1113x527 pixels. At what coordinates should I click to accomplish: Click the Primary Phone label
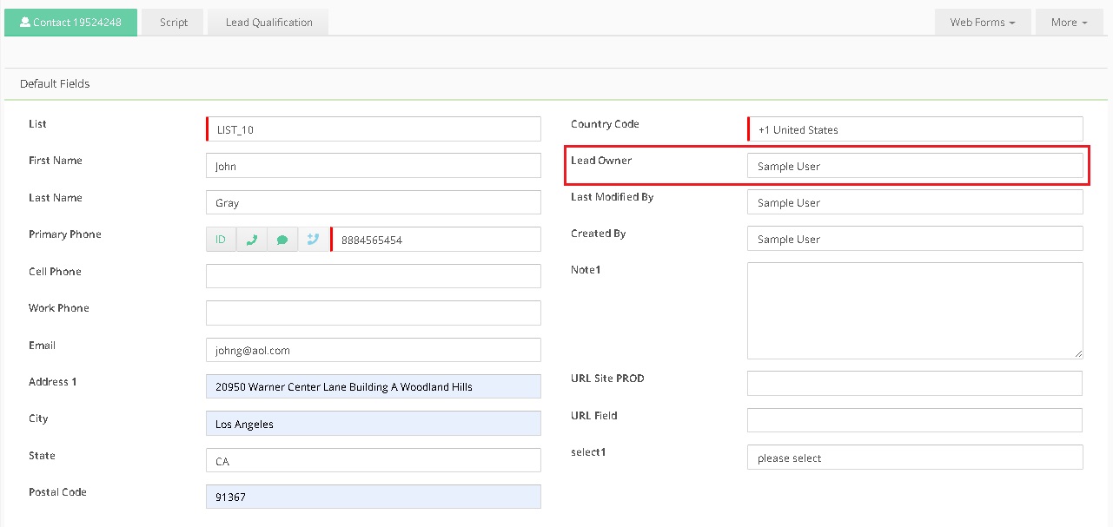click(x=65, y=234)
